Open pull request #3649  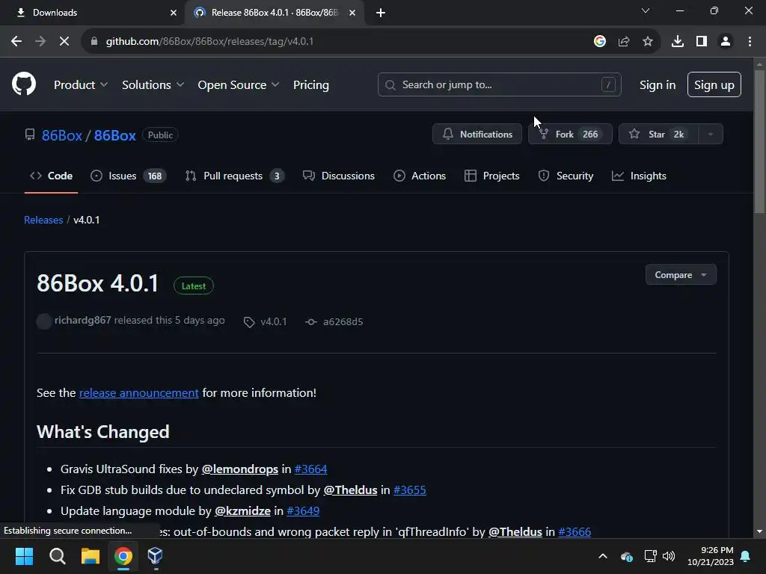click(303, 511)
